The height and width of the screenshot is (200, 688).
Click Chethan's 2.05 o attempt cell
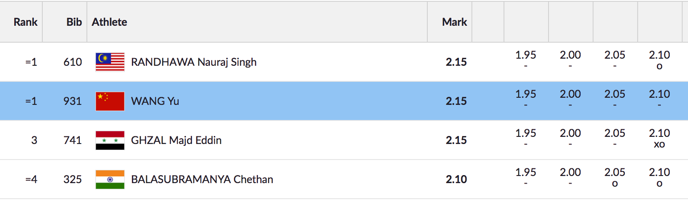pos(615,178)
